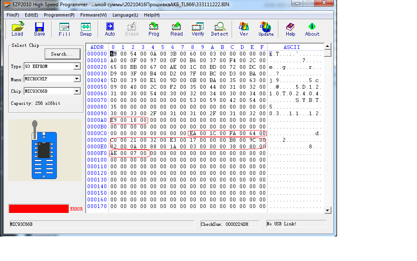Run Verify on the chip
Viewport: 417px width, 261px height.
[x=198, y=29]
